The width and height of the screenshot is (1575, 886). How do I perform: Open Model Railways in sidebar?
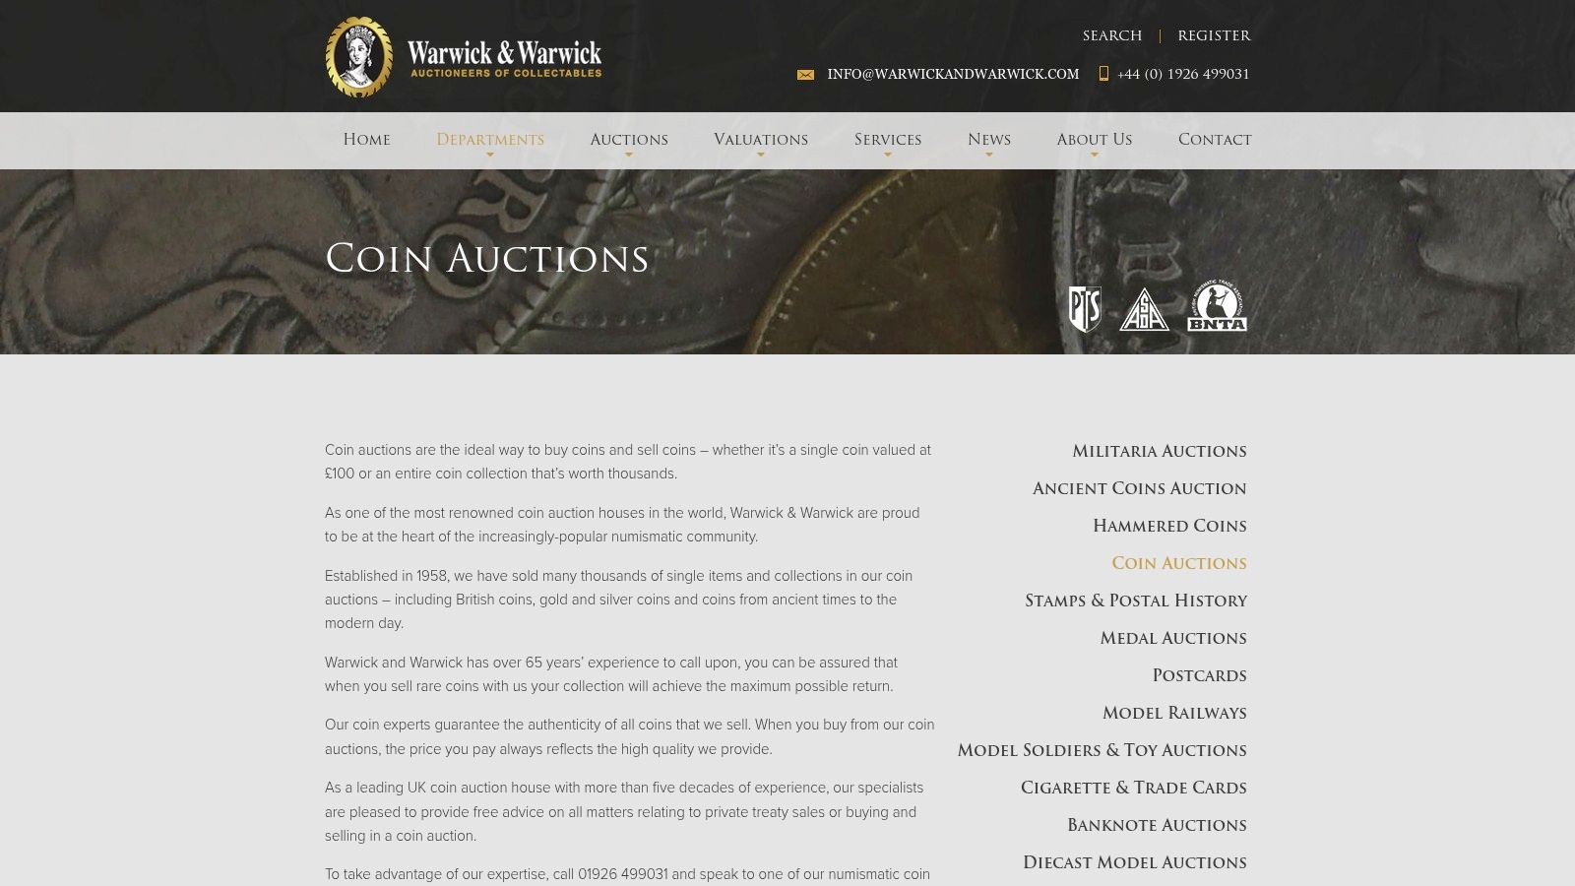[1174, 713]
